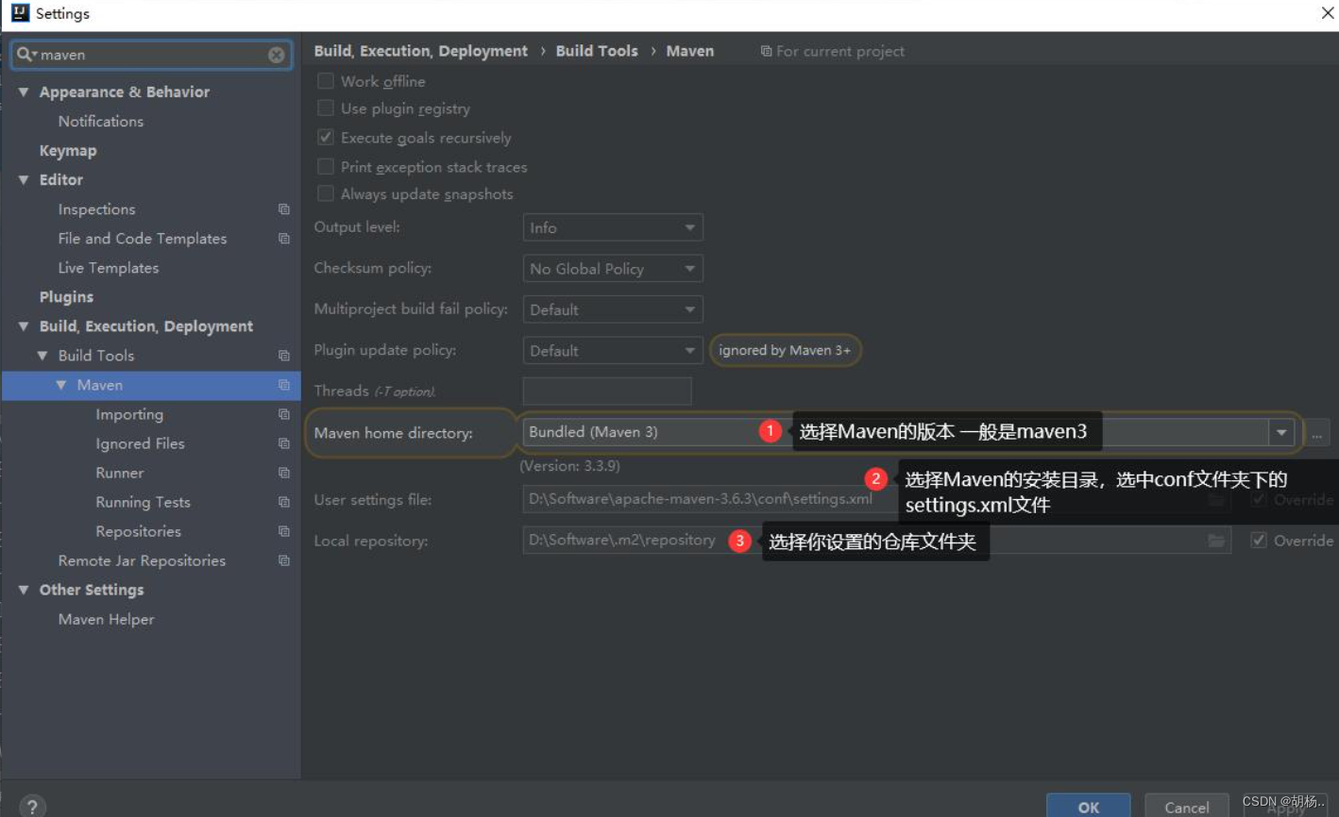Open Multiproject build fail policy dropdown

pos(613,309)
